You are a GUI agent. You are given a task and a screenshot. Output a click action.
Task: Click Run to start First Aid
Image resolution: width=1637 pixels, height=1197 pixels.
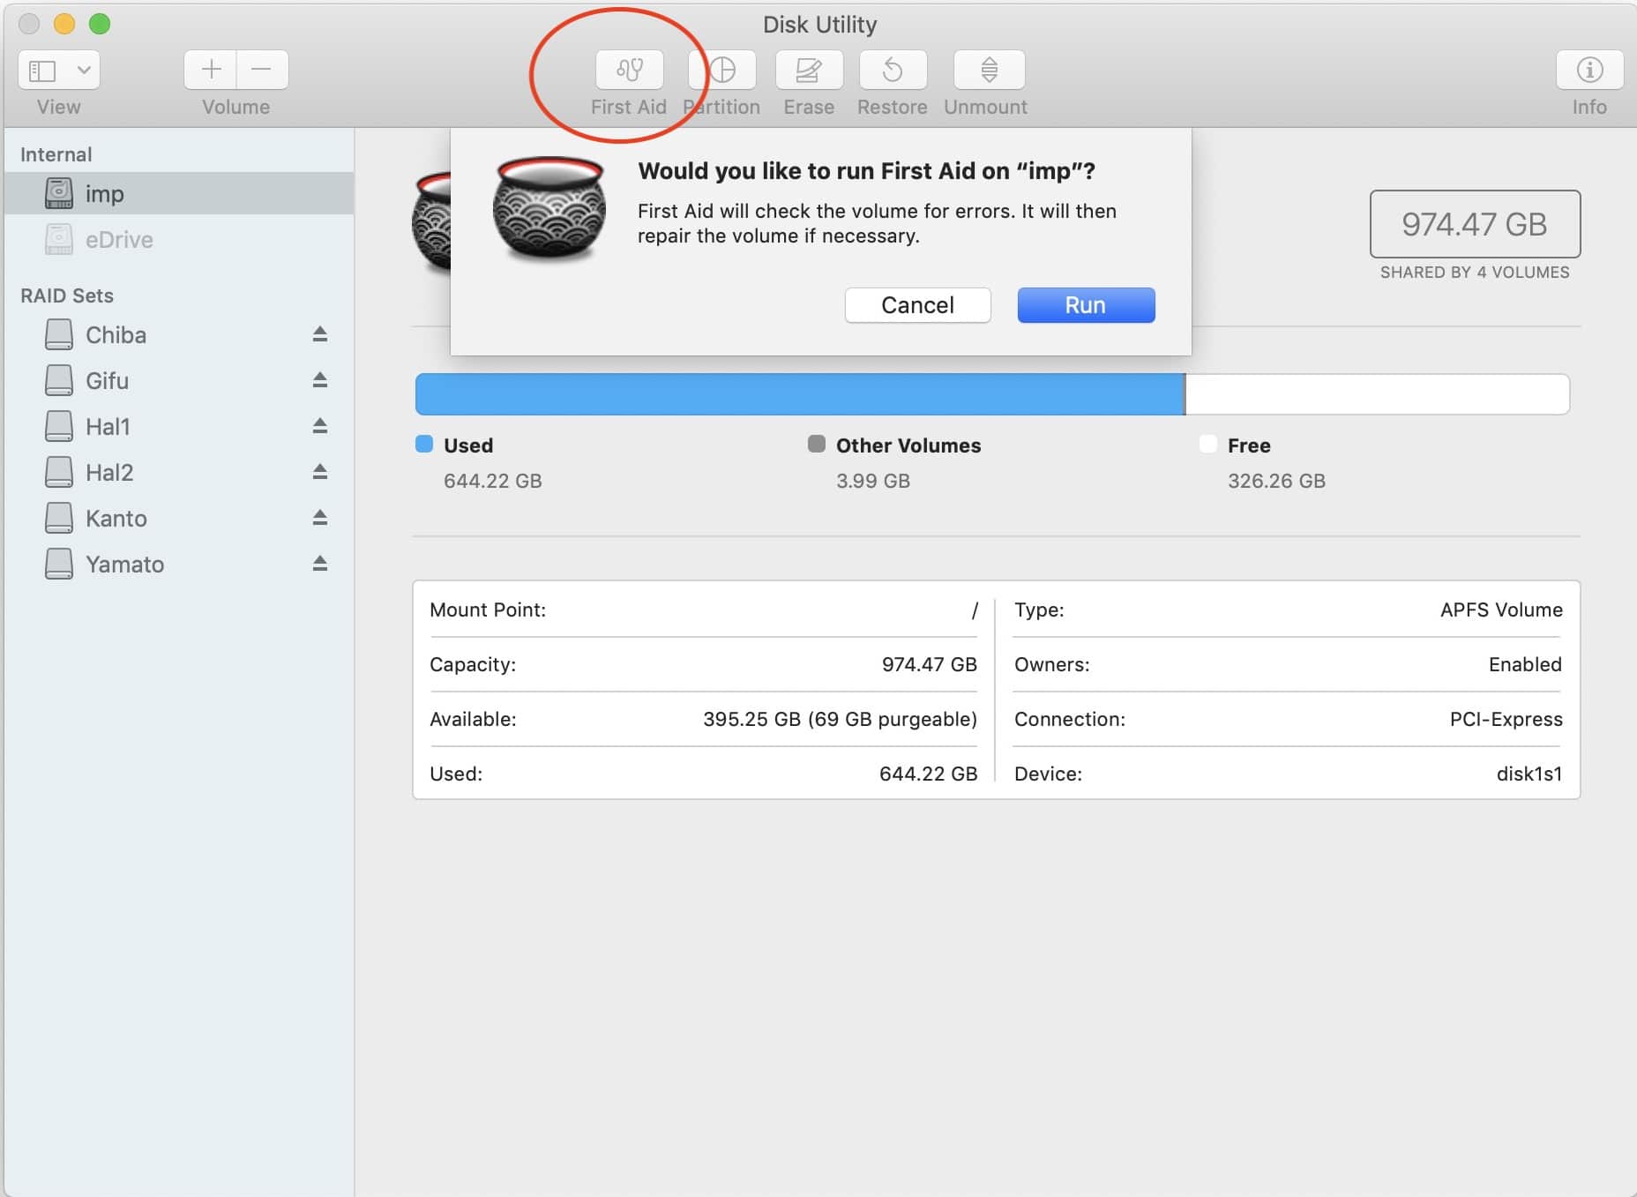(1086, 305)
